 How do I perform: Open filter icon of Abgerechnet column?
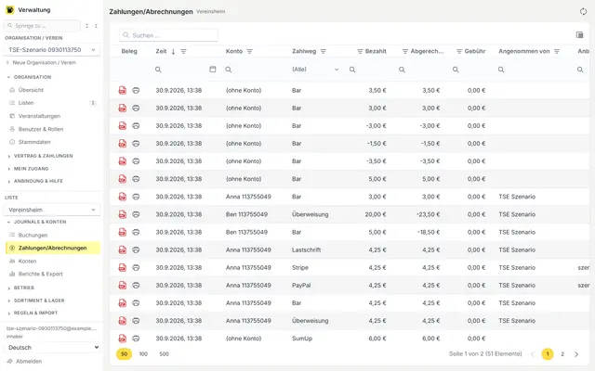pyautogui.click(x=405, y=52)
